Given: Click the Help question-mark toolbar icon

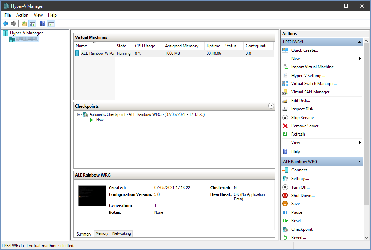Looking at the screenshot, I should click(x=43, y=23).
